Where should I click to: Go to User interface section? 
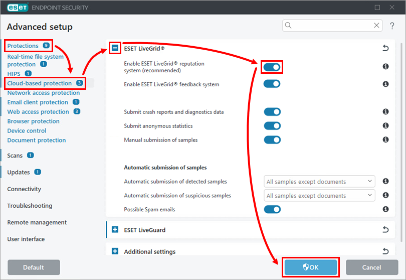tap(26, 239)
